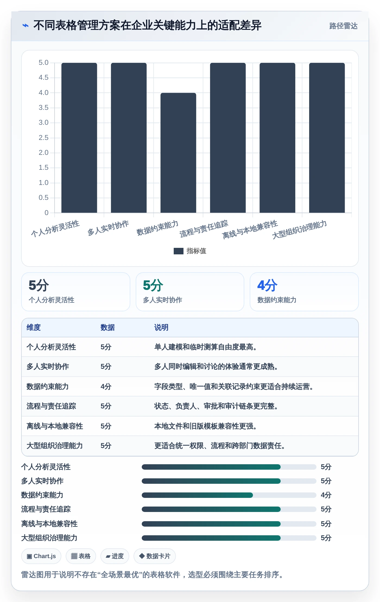The image size is (380, 602).
Task: Click the blue lightning icon beside title
Action: [x=25, y=25]
